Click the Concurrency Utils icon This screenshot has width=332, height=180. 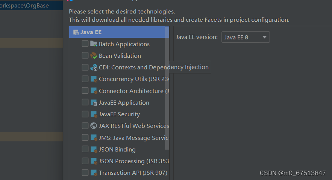click(94, 79)
